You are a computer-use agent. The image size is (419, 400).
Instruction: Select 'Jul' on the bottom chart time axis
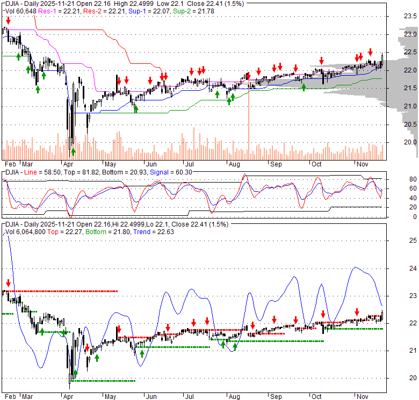[189, 397]
